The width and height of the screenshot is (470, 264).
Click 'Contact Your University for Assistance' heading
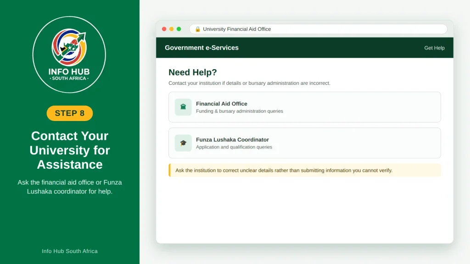(x=70, y=150)
